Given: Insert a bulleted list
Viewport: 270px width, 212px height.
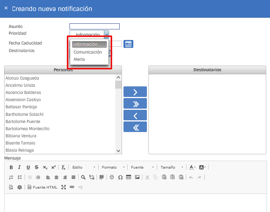Looking at the screenshot, I should [x=20, y=177].
